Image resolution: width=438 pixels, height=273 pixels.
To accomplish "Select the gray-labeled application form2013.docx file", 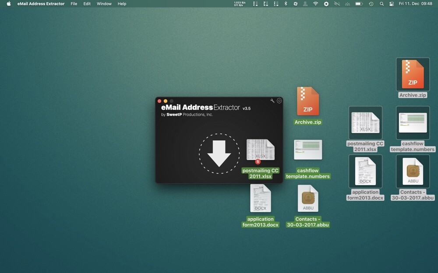I will coord(365,178).
